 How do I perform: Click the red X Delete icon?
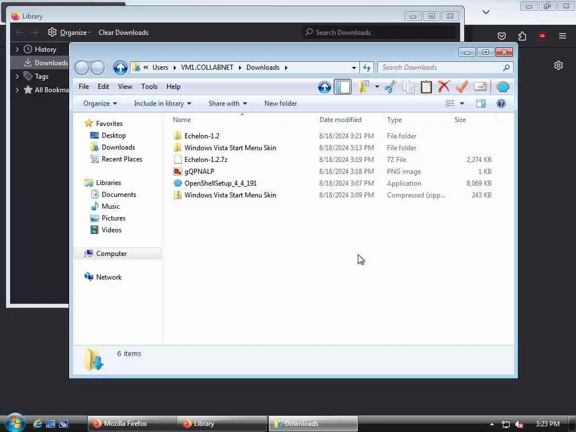coord(444,87)
